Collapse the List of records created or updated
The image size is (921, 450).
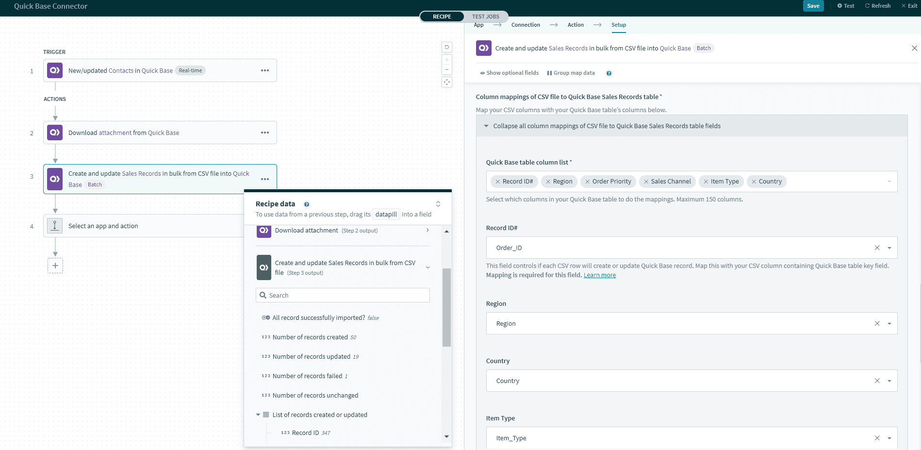pos(258,415)
